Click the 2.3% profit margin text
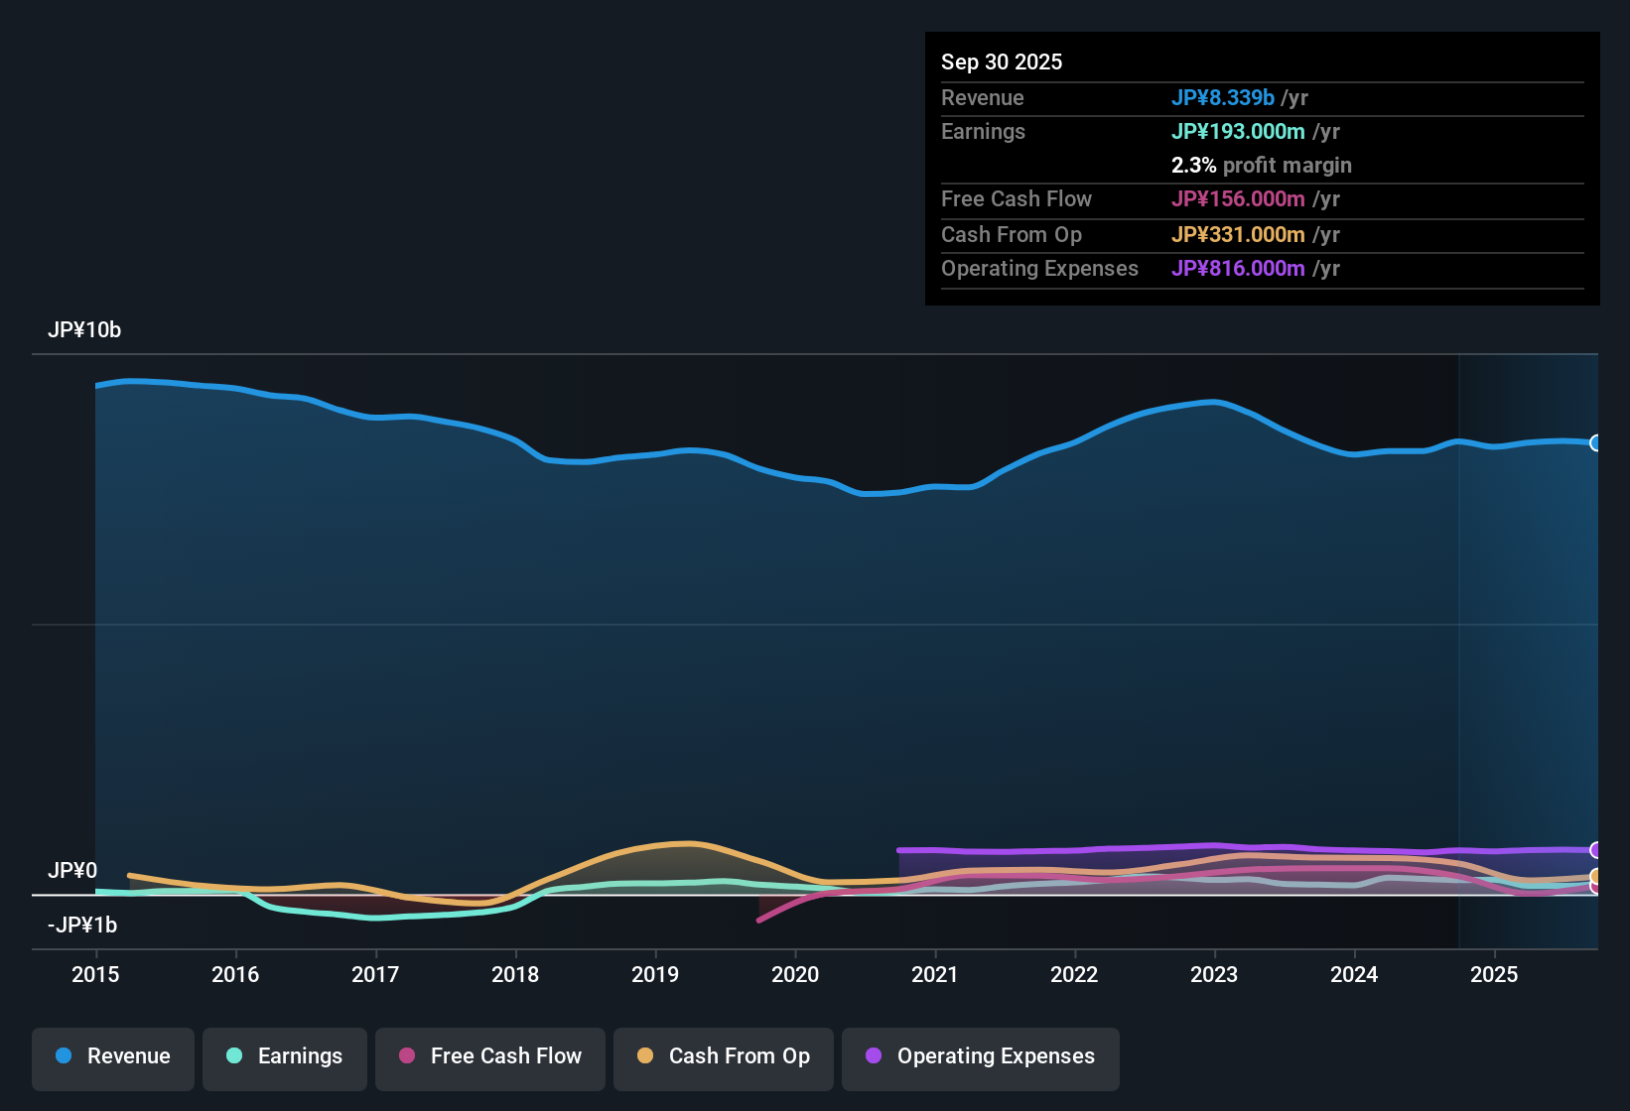 click(x=1261, y=166)
